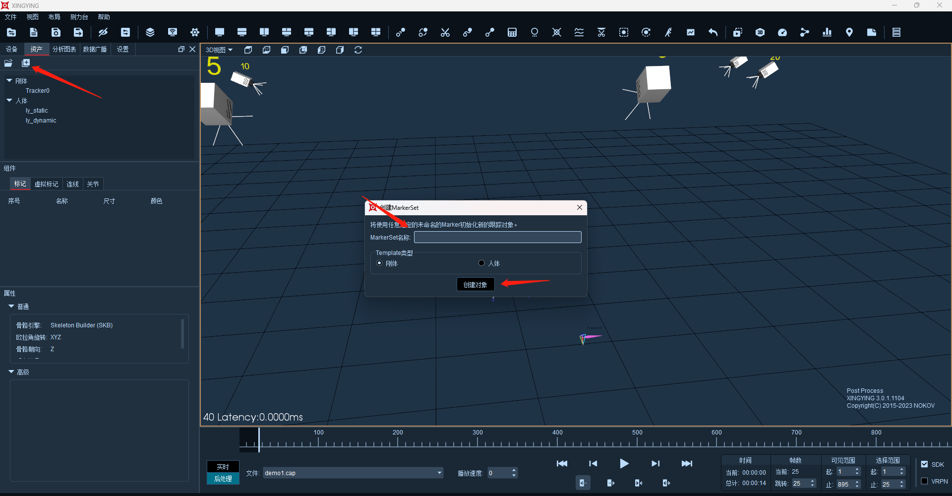This screenshot has width=952, height=496.
Task: Enable the VRPN checkbox
Action: coord(924,481)
